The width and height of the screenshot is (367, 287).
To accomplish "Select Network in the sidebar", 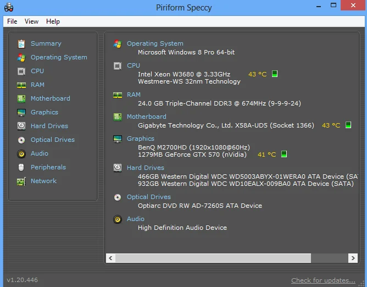I will click(x=44, y=181).
